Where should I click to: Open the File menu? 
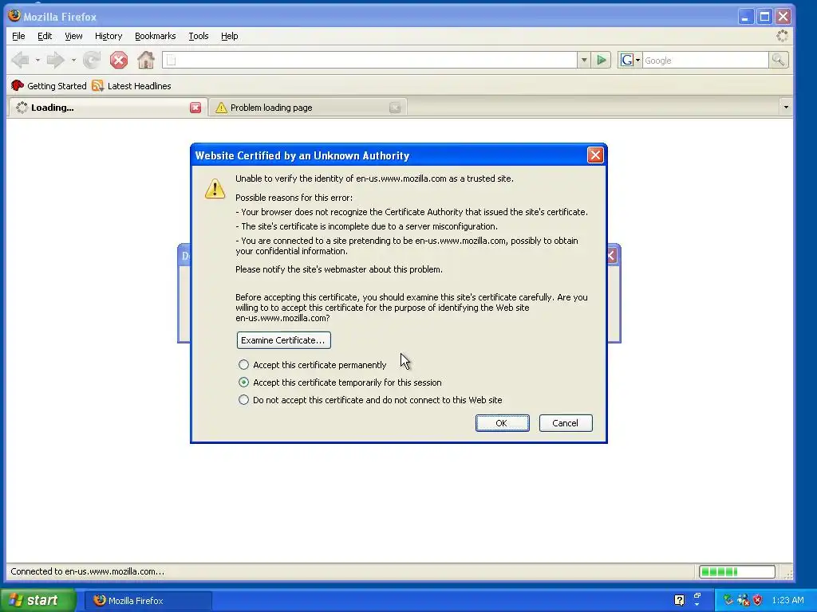click(18, 36)
